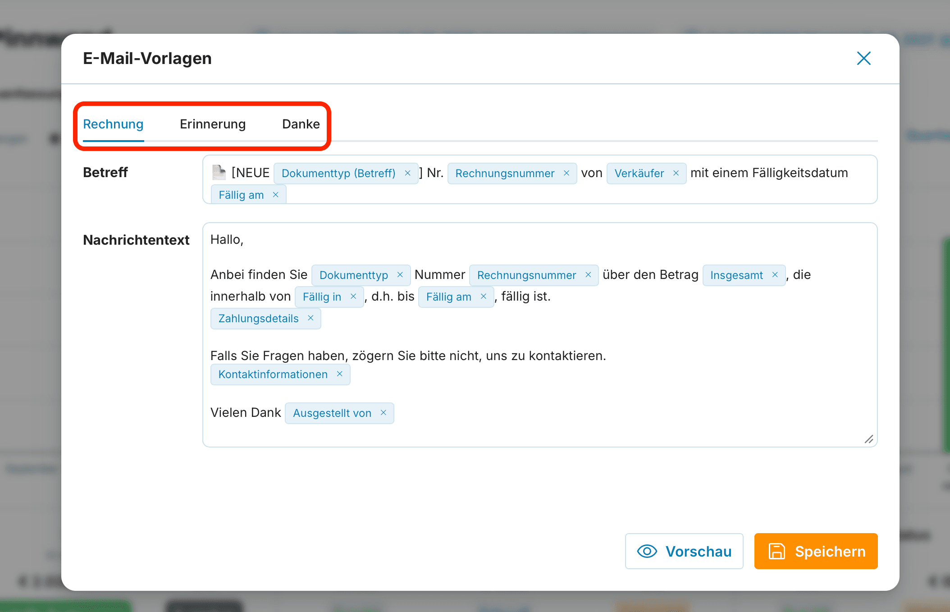
Task: Click the Hallo, greeting line
Action: click(x=227, y=240)
